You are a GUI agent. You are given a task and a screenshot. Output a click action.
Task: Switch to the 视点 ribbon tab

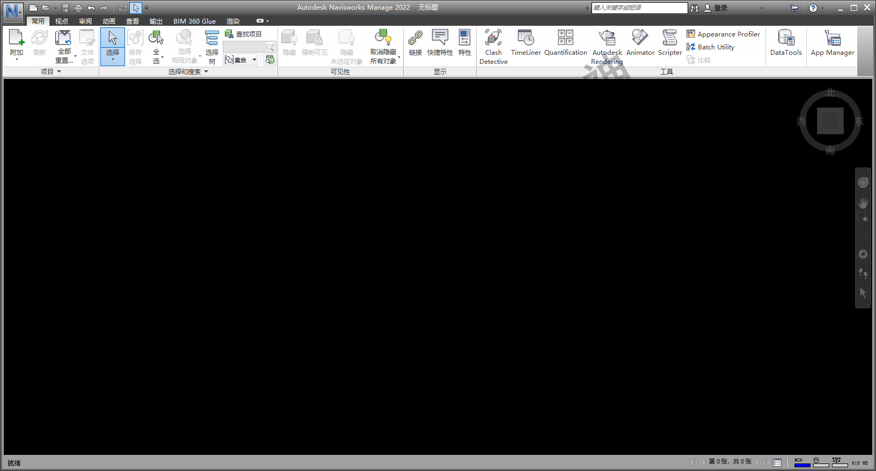(62, 21)
